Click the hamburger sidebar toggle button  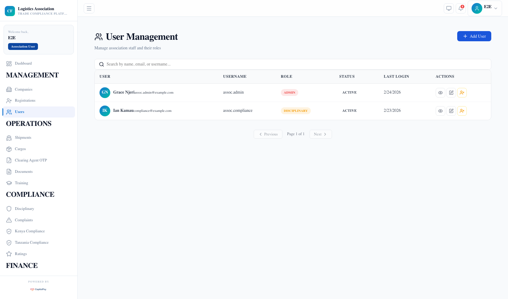tap(89, 8)
